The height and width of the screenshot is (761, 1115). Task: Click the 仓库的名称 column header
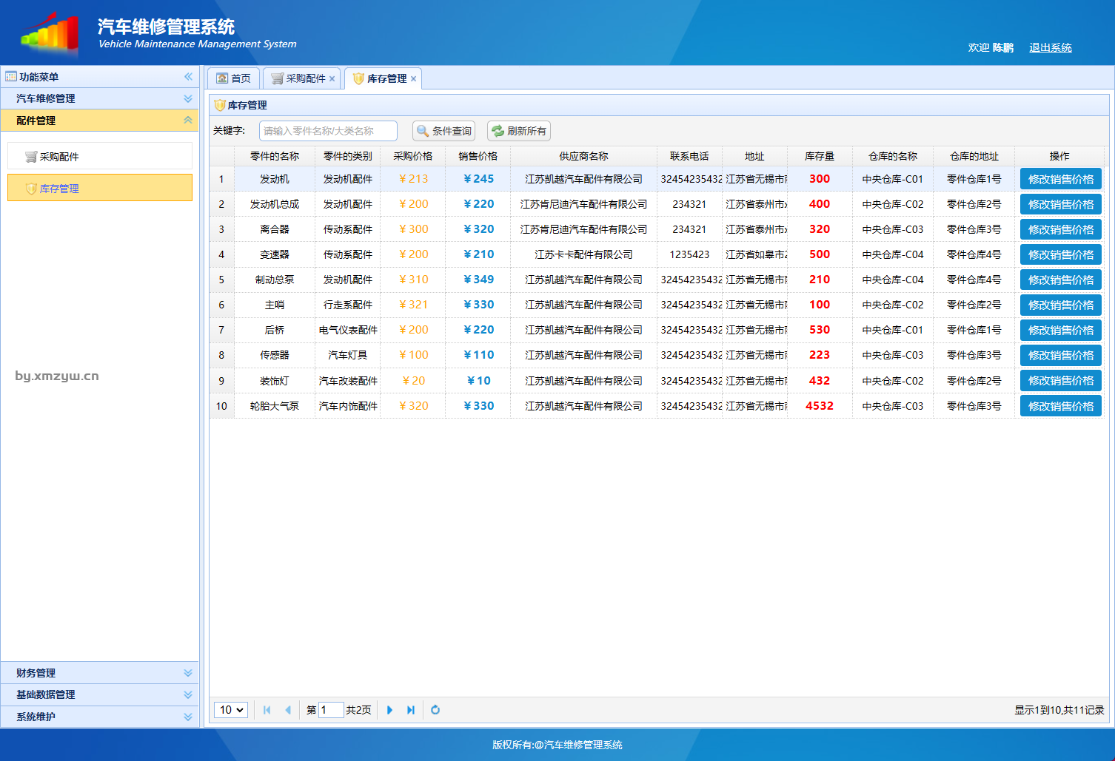tap(893, 156)
